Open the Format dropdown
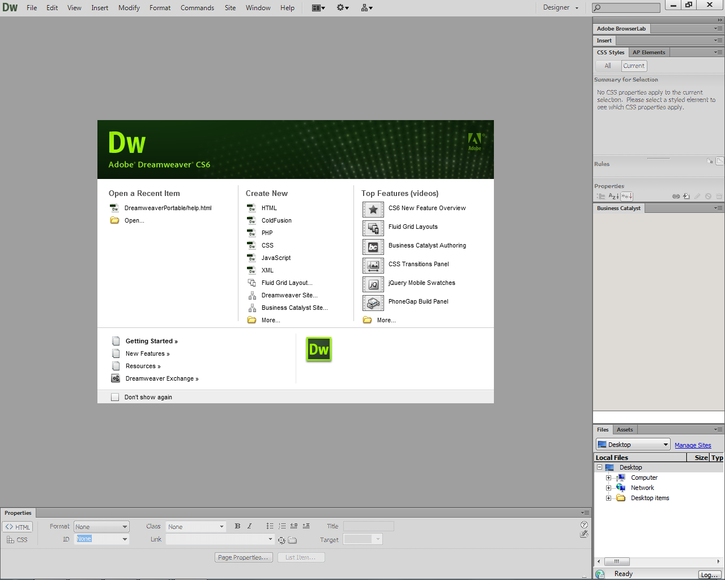 [x=101, y=527]
